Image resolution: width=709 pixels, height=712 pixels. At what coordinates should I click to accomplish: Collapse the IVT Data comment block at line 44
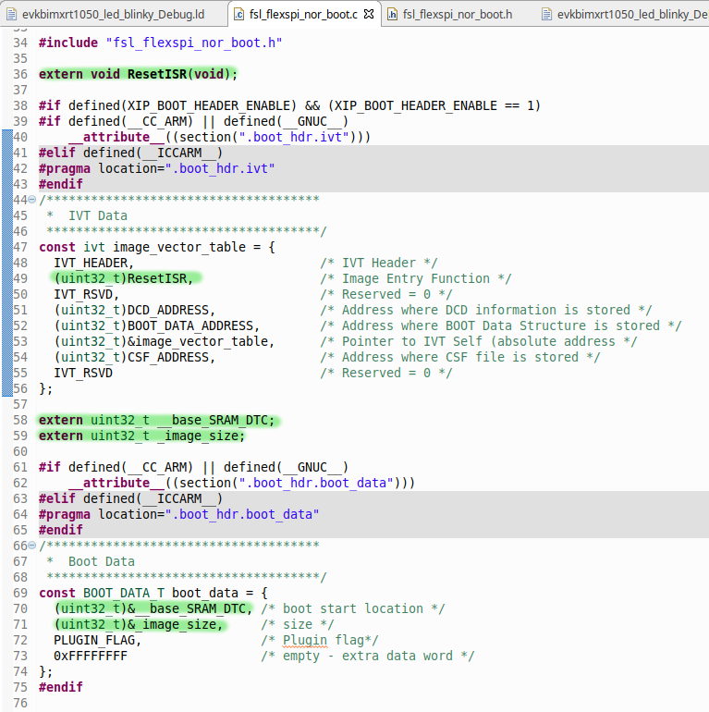coord(31,200)
